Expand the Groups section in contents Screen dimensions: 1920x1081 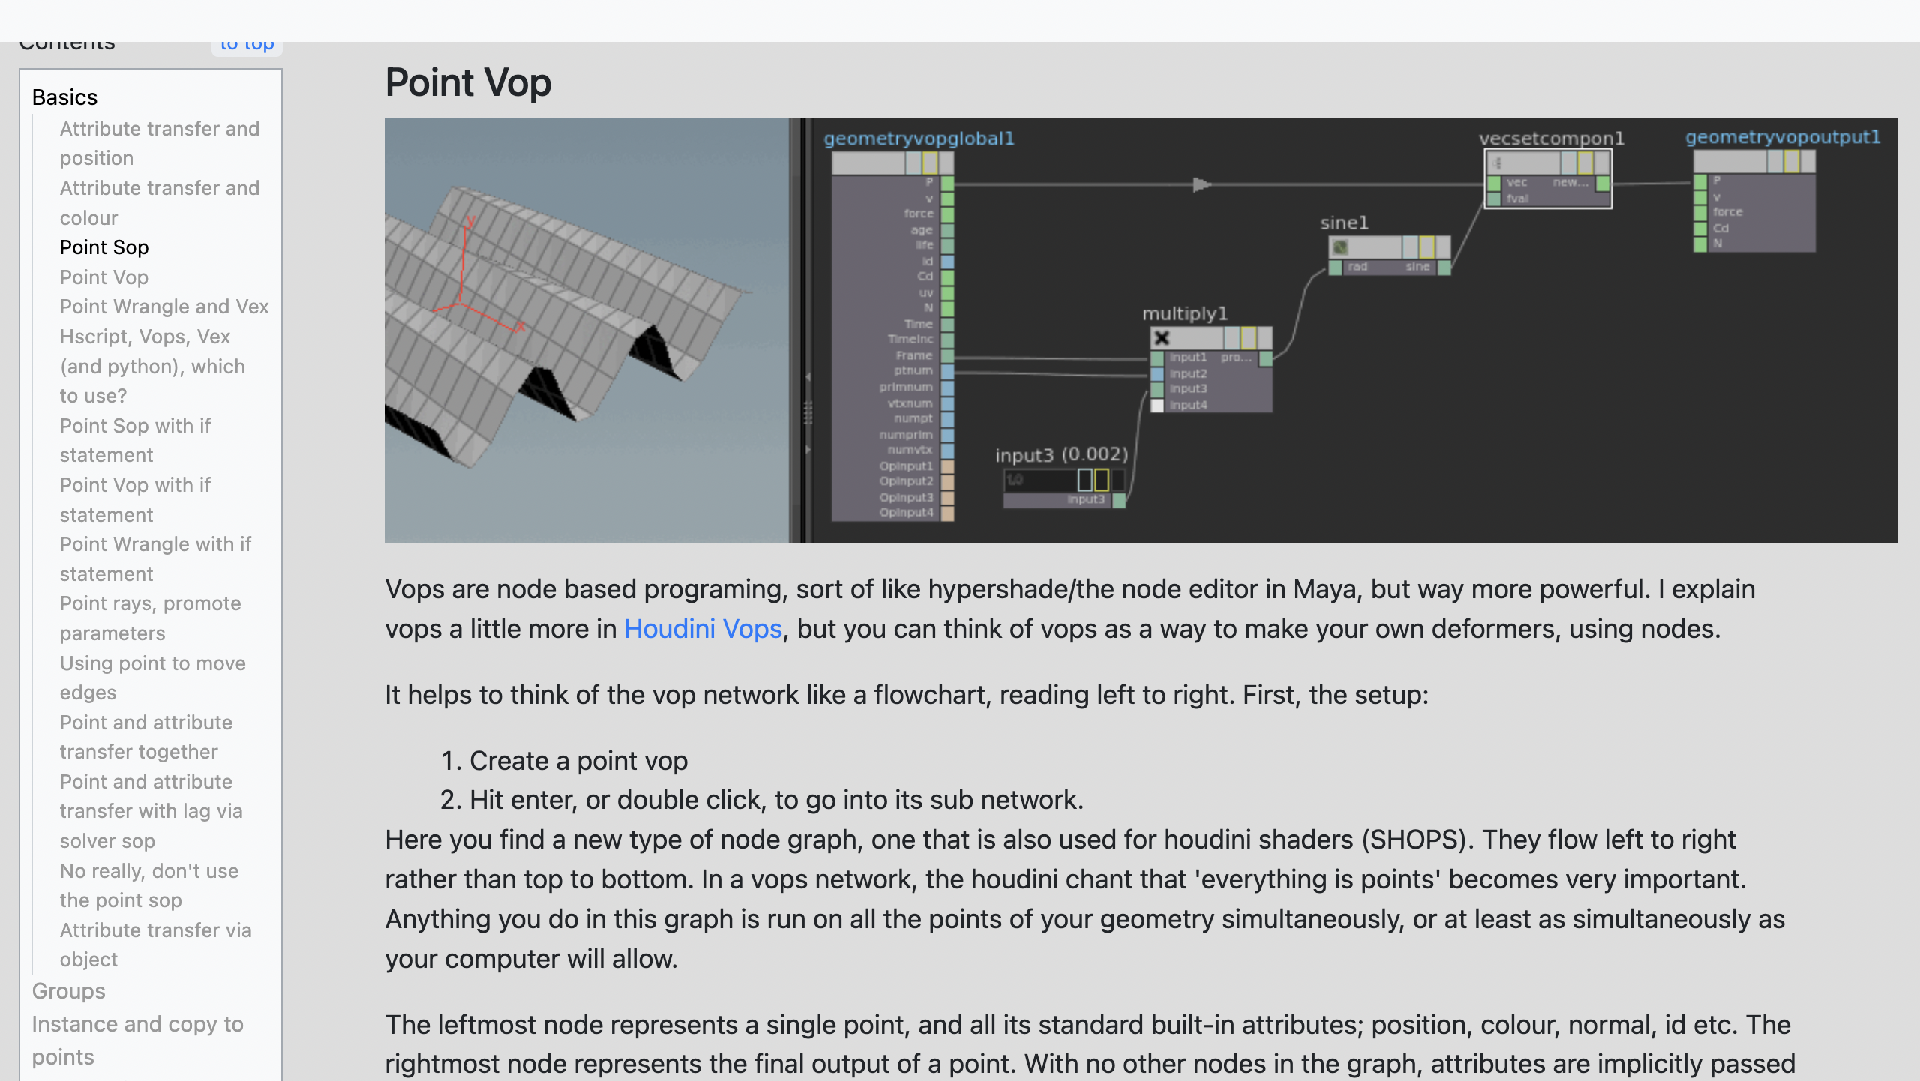(68, 991)
